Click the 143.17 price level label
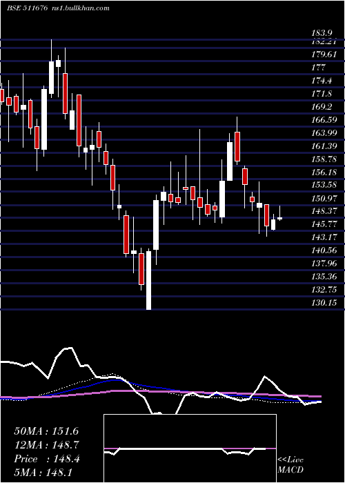Screen dimensions: 345x483 (324, 237)
